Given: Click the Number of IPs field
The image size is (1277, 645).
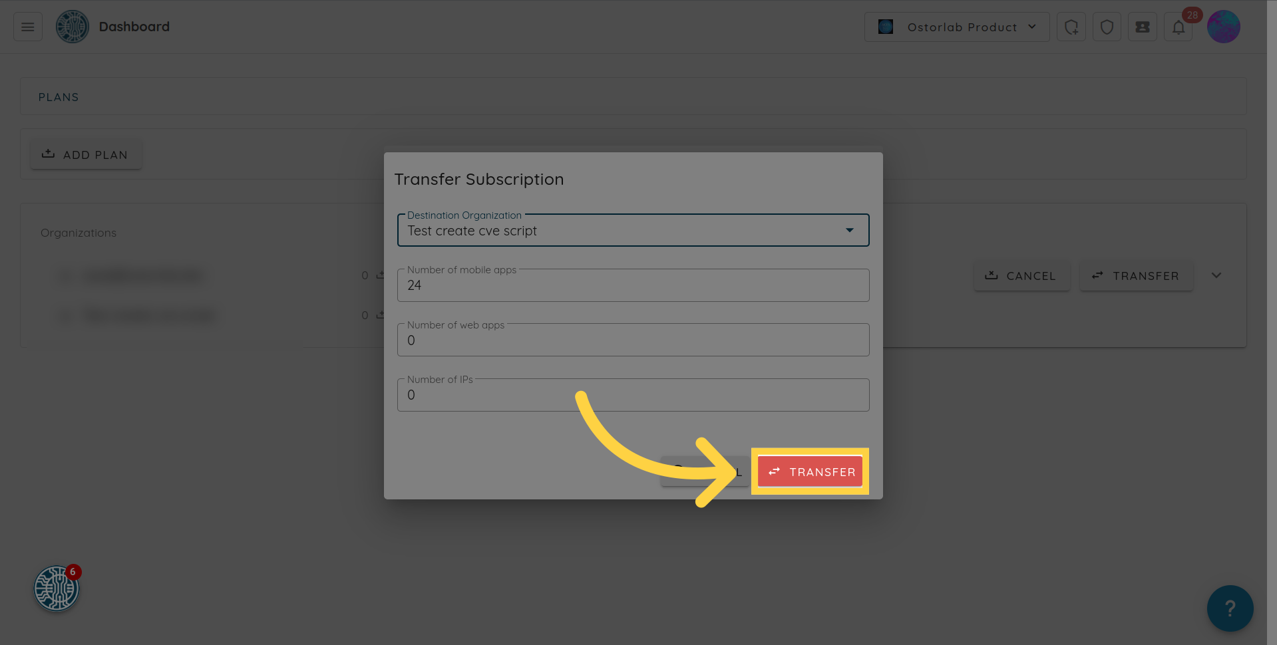Looking at the screenshot, I should (x=633, y=395).
